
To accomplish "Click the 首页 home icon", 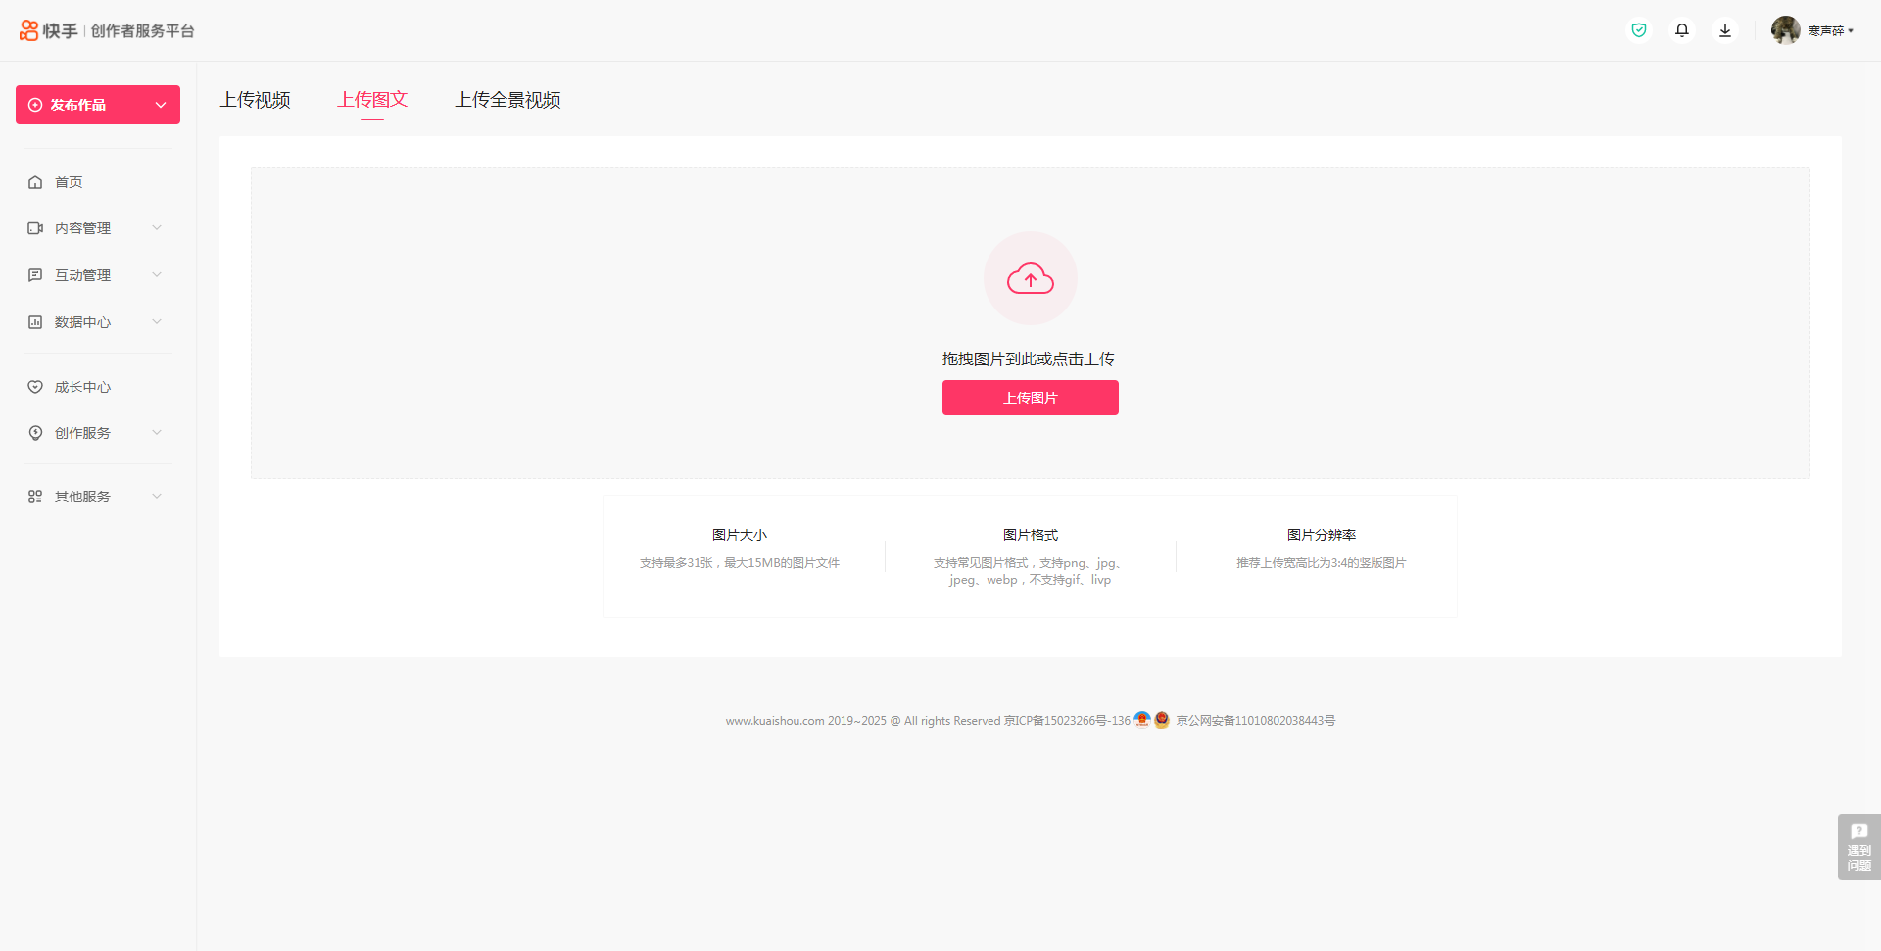I will (35, 182).
